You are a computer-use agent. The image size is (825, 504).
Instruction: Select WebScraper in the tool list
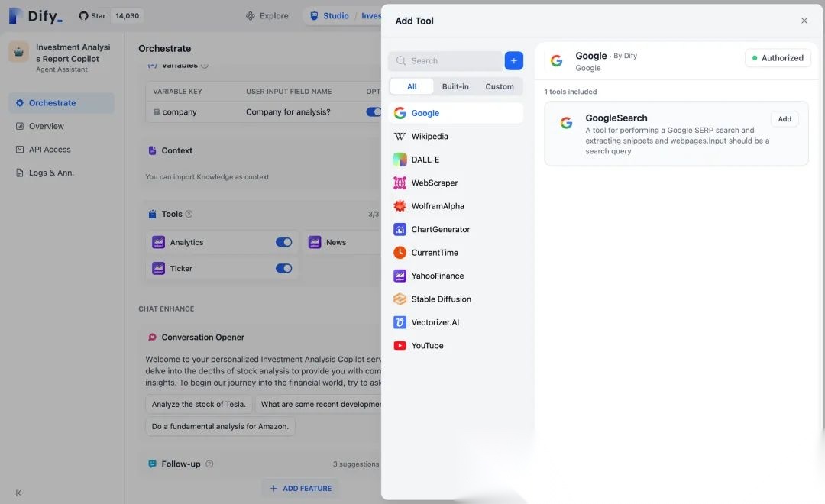coord(455,183)
